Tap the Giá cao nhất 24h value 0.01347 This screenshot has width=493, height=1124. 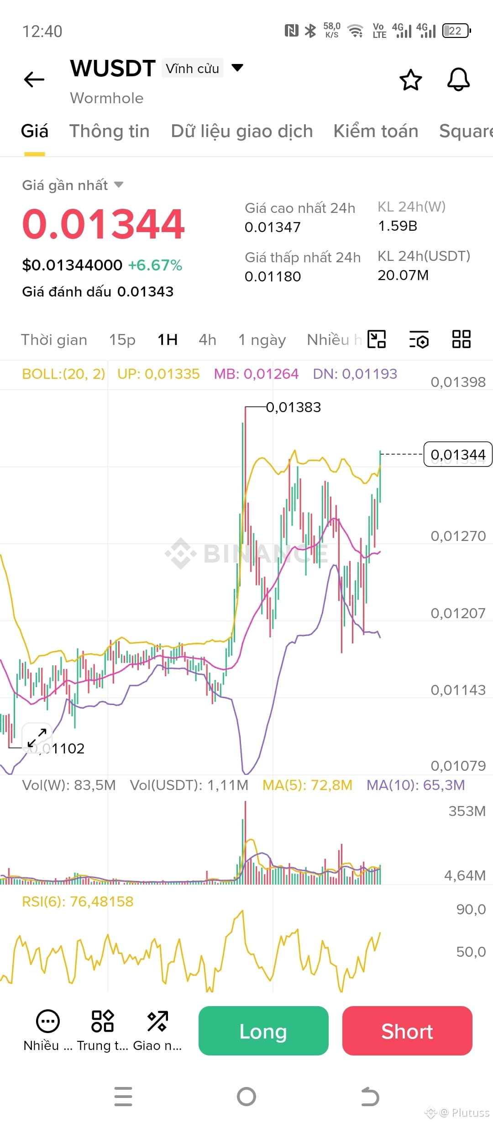coord(273,227)
